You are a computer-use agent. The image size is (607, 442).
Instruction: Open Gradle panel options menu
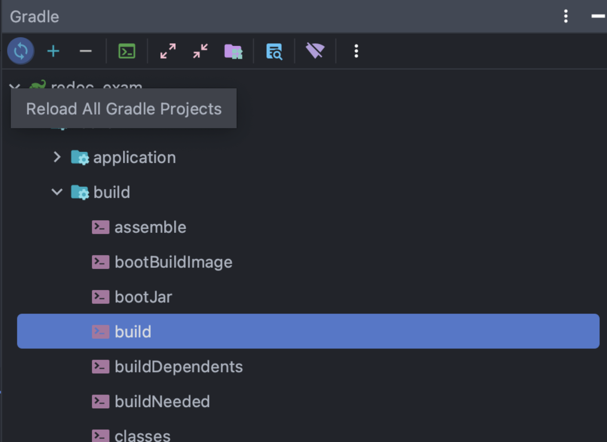[566, 16]
